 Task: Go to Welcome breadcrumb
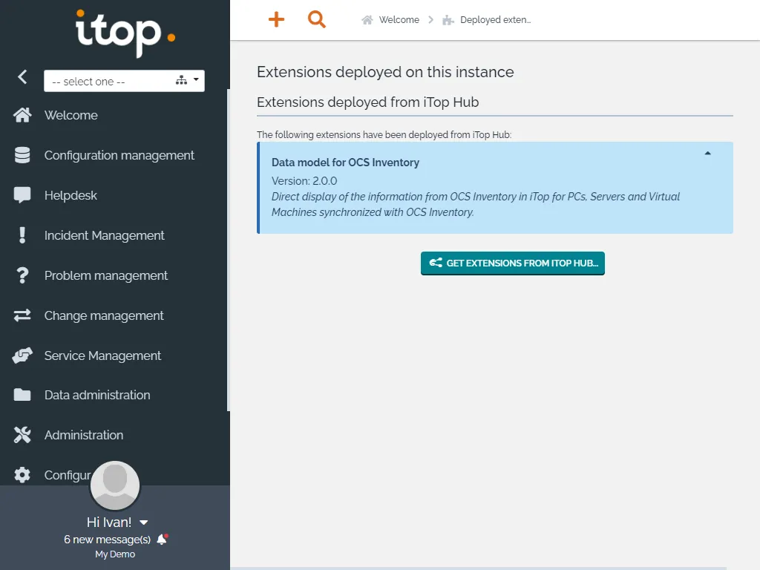tap(399, 20)
